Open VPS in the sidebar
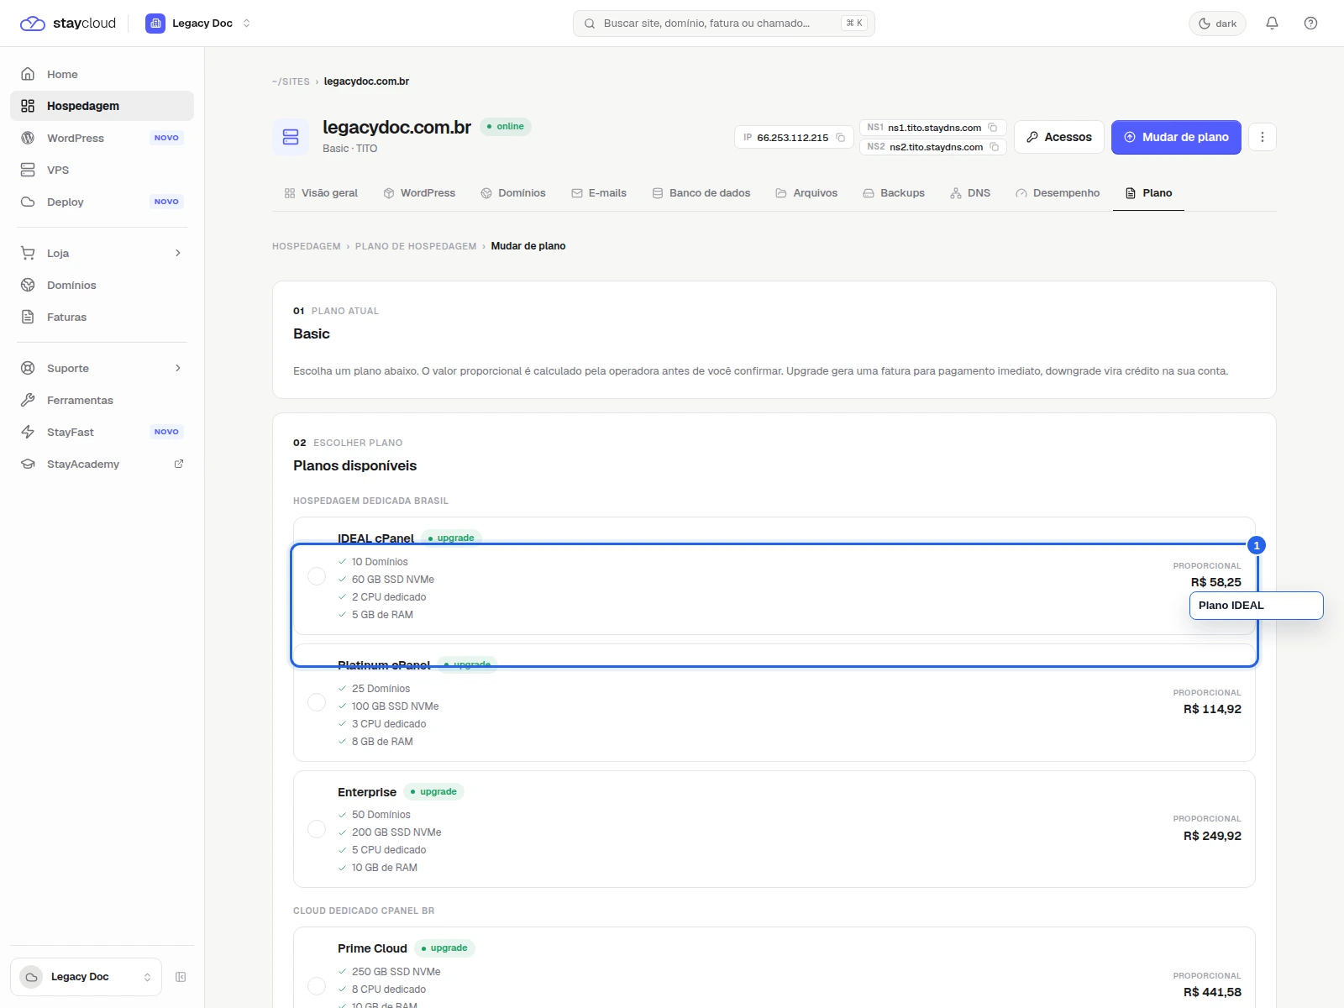This screenshot has width=1344, height=1008. pos(102,170)
